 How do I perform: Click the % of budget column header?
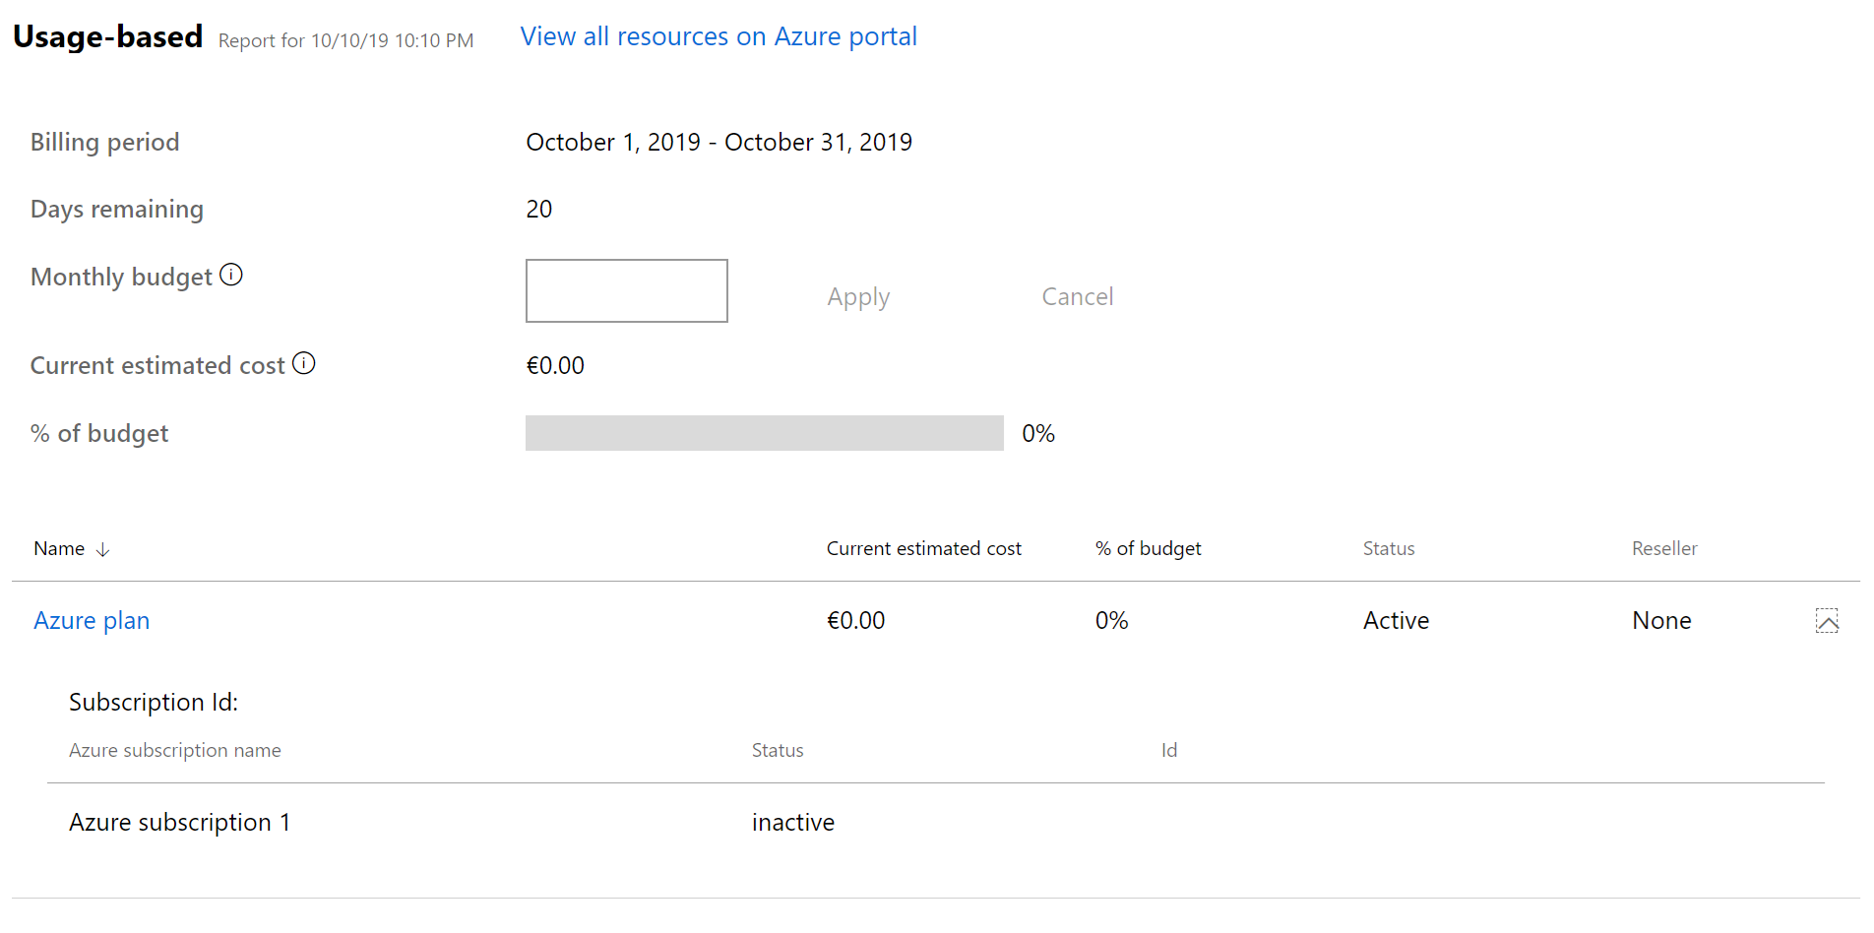(x=1148, y=549)
